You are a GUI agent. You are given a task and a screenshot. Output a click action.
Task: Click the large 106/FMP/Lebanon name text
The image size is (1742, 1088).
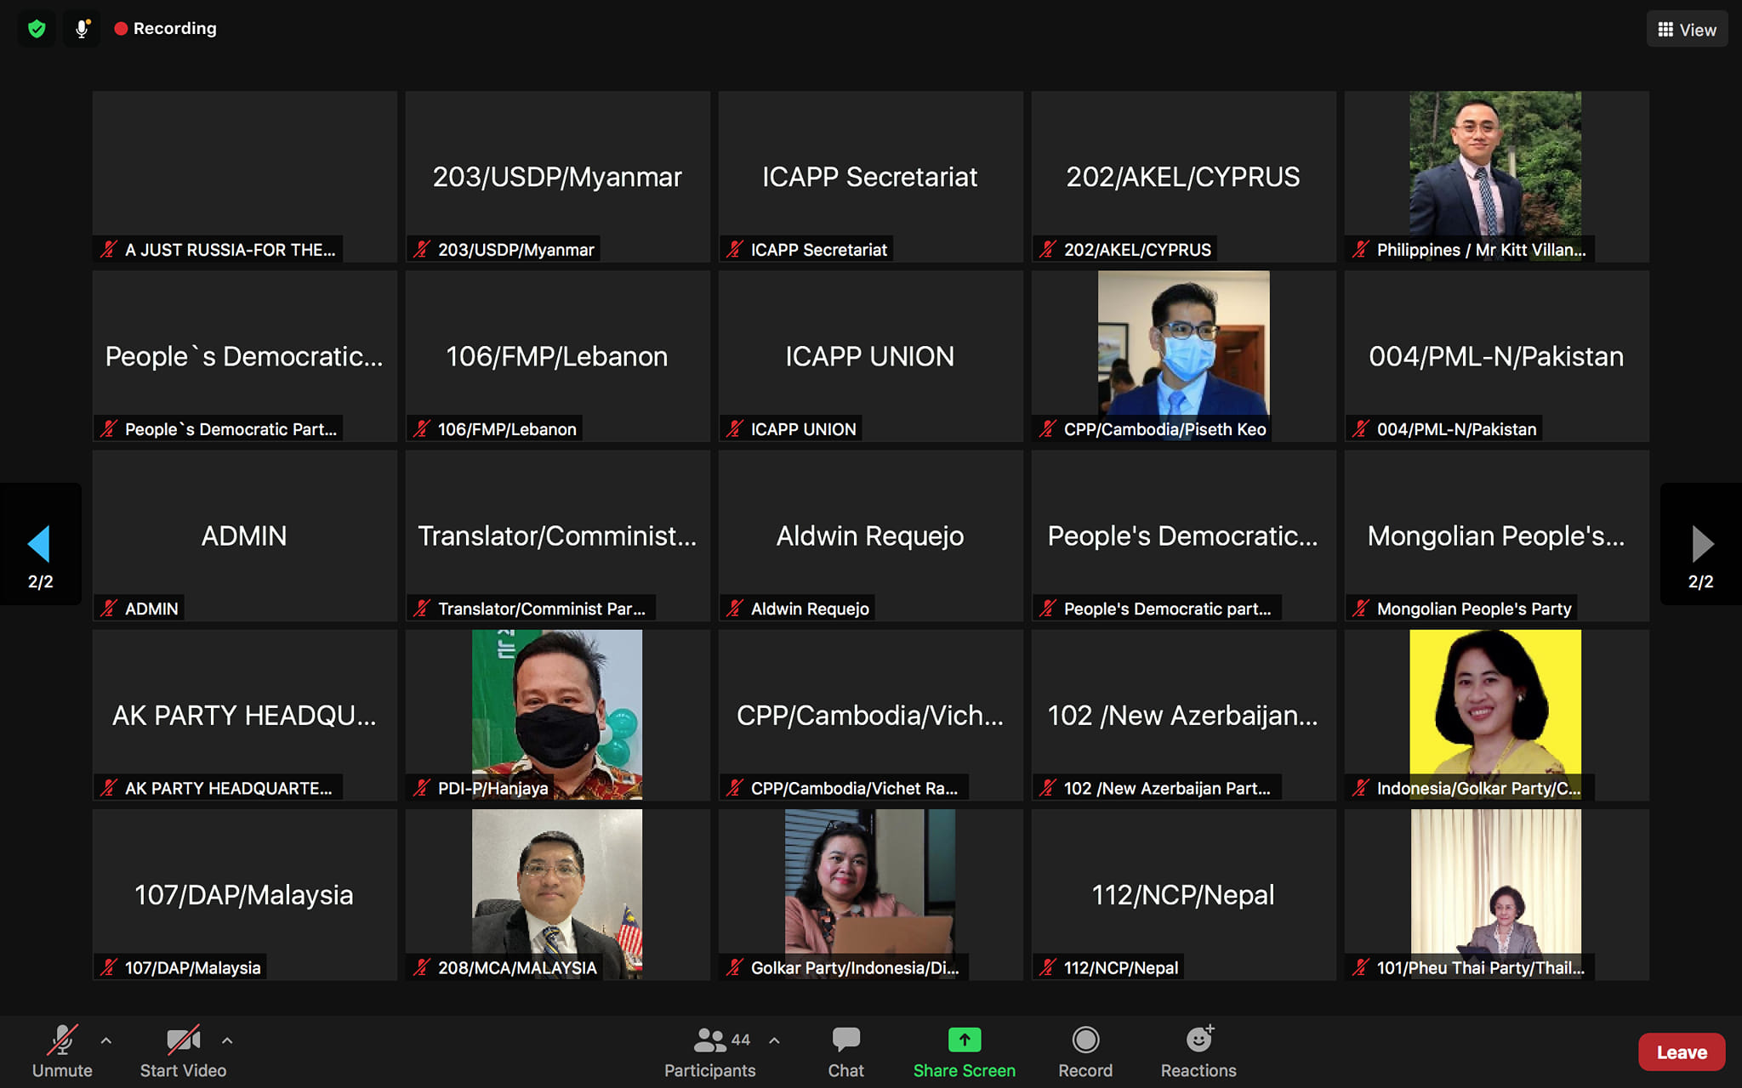coord(557,356)
